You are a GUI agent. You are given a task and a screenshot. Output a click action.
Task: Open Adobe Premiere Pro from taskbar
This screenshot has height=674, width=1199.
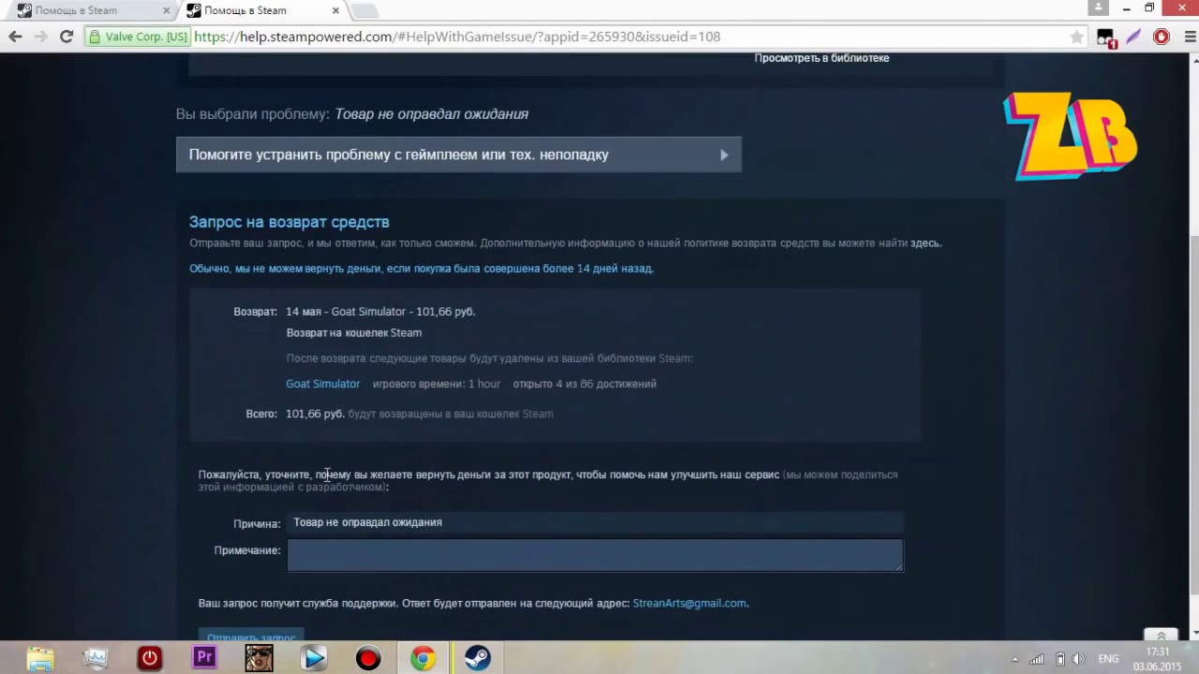click(204, 658)
